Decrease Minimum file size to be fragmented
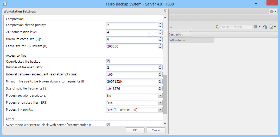 [x=160, y=83]
